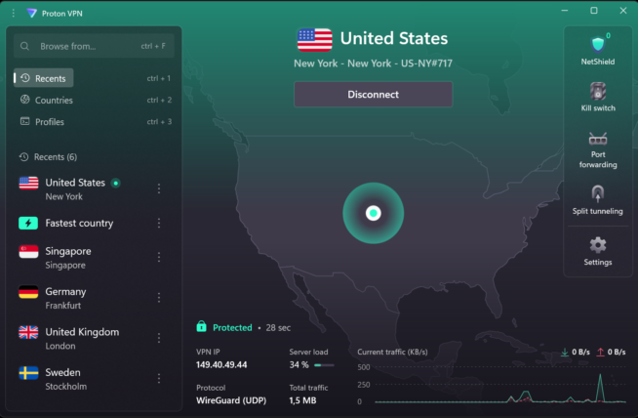
Task: Click the Proton VPN logo icon
Action: [31, 13]
